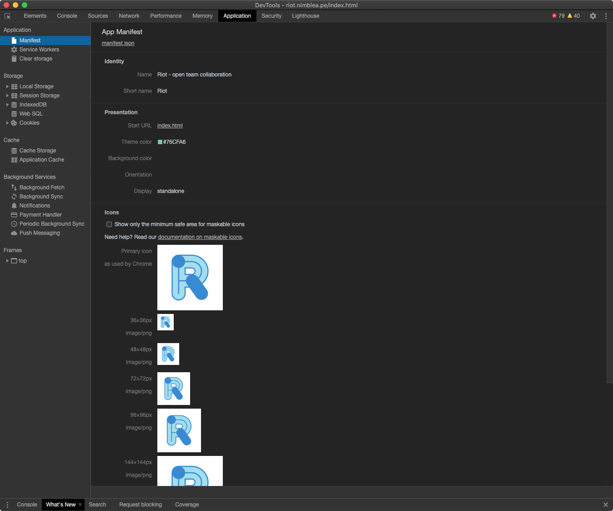This screenshot has height=511, width=613.
Task: Click the top frame window icon
Action: 14,261
